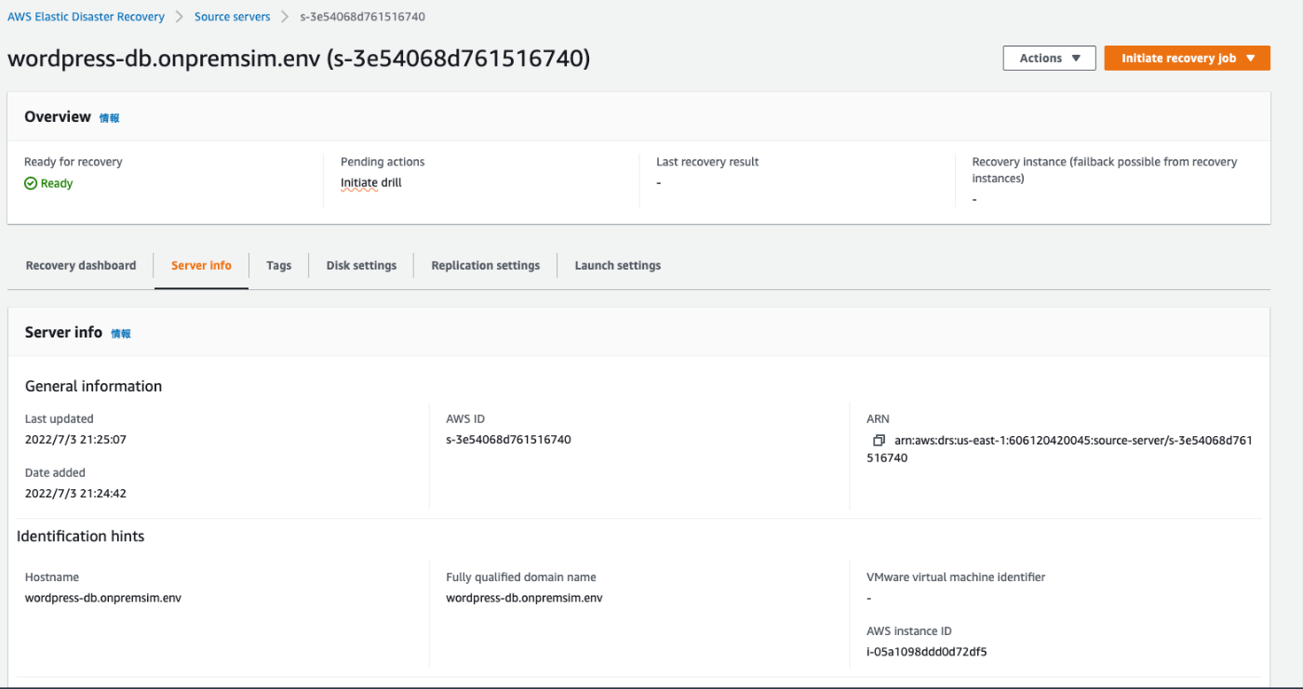
Task: Open the Actions dropdown menu
Action: (1049, 58)
